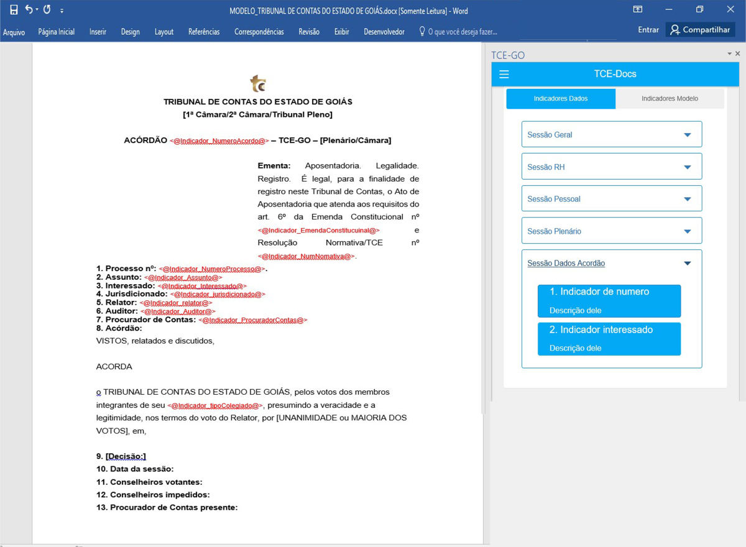Select the Indicador interessado item

tap(609, 339)
